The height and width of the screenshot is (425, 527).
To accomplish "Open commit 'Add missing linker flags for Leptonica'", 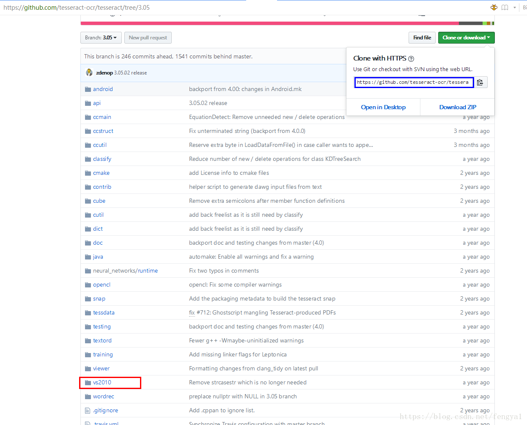I will 238,355.
